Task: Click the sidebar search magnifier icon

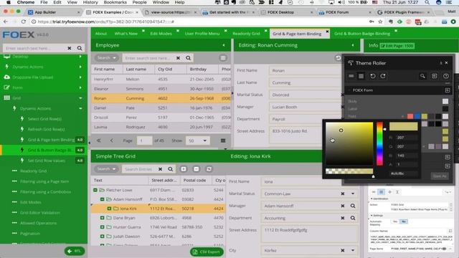Action: tap(80, 48)
